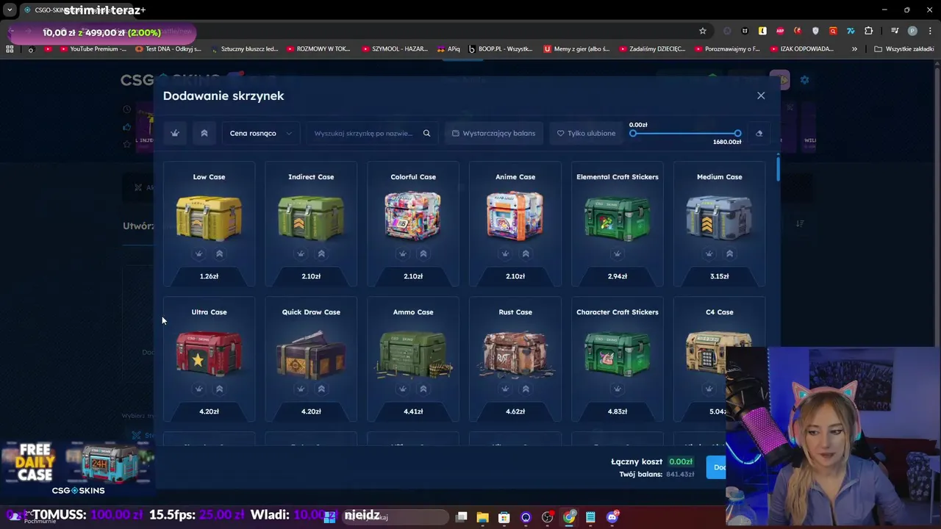Click crown icon under Elemental Craft Stickers

[x=618, y=253]
